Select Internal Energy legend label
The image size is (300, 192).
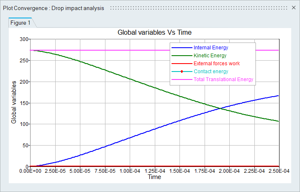pos(211,48)
